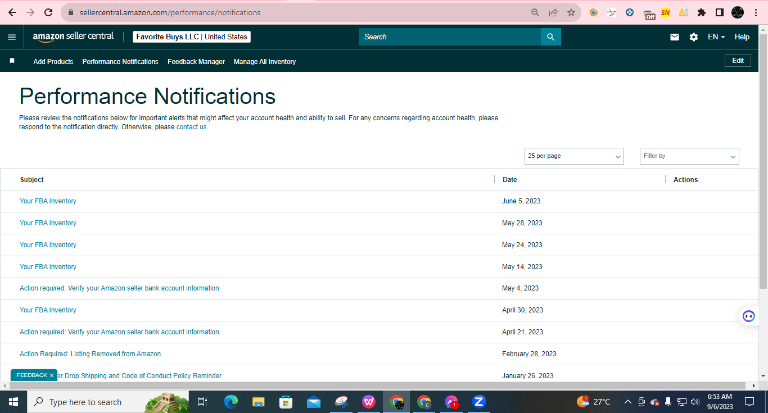Open the Extensions puzzle piece menu
Viewport: 768px width, 413px height.
pyautogui.click(x=702, y=12)
